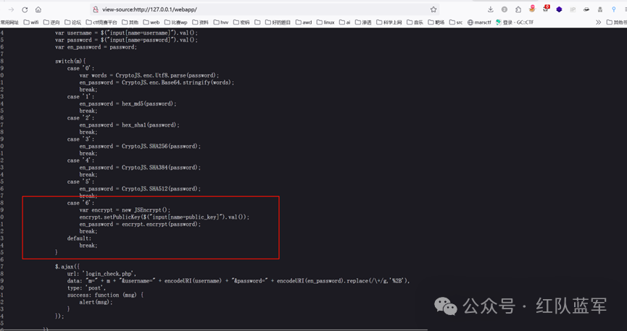627x331 pixels.
Task: Open the 登录 - GC::CTF bookmark
Action: (515, 22)
